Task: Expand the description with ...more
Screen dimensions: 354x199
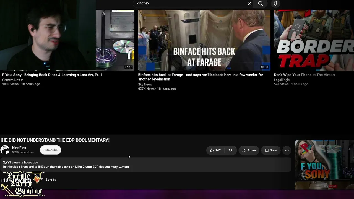Action: (x=124, y=167)
